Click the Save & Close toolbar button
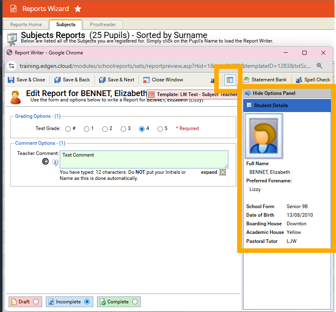Image resolution: width=336 pixels, height=312 pixels. 27,80
